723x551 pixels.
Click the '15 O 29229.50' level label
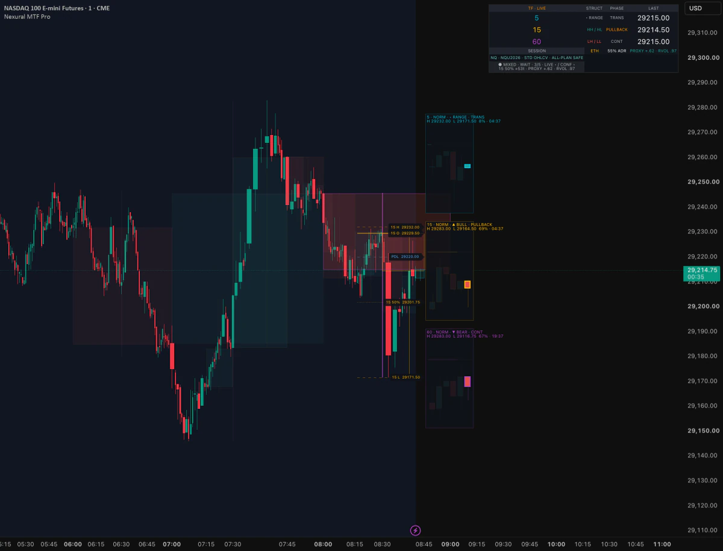click(405, 233)
